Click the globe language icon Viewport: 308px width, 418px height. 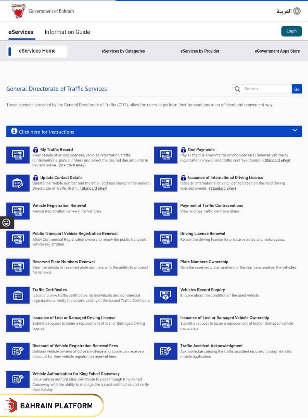(x=297, y=11)
